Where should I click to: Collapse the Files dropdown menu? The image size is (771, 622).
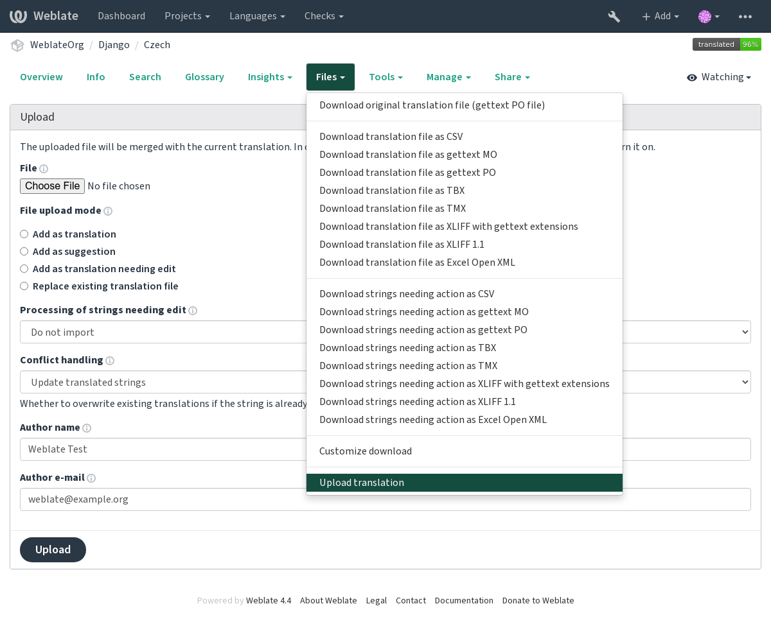pyautogui.click(x=331, y=77)
